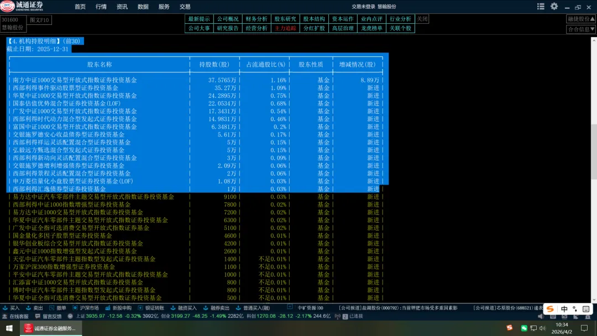Click the vertical scrollbar thumb on right
597x336 pixels.
pyautogui.click(x=594, y=151)
